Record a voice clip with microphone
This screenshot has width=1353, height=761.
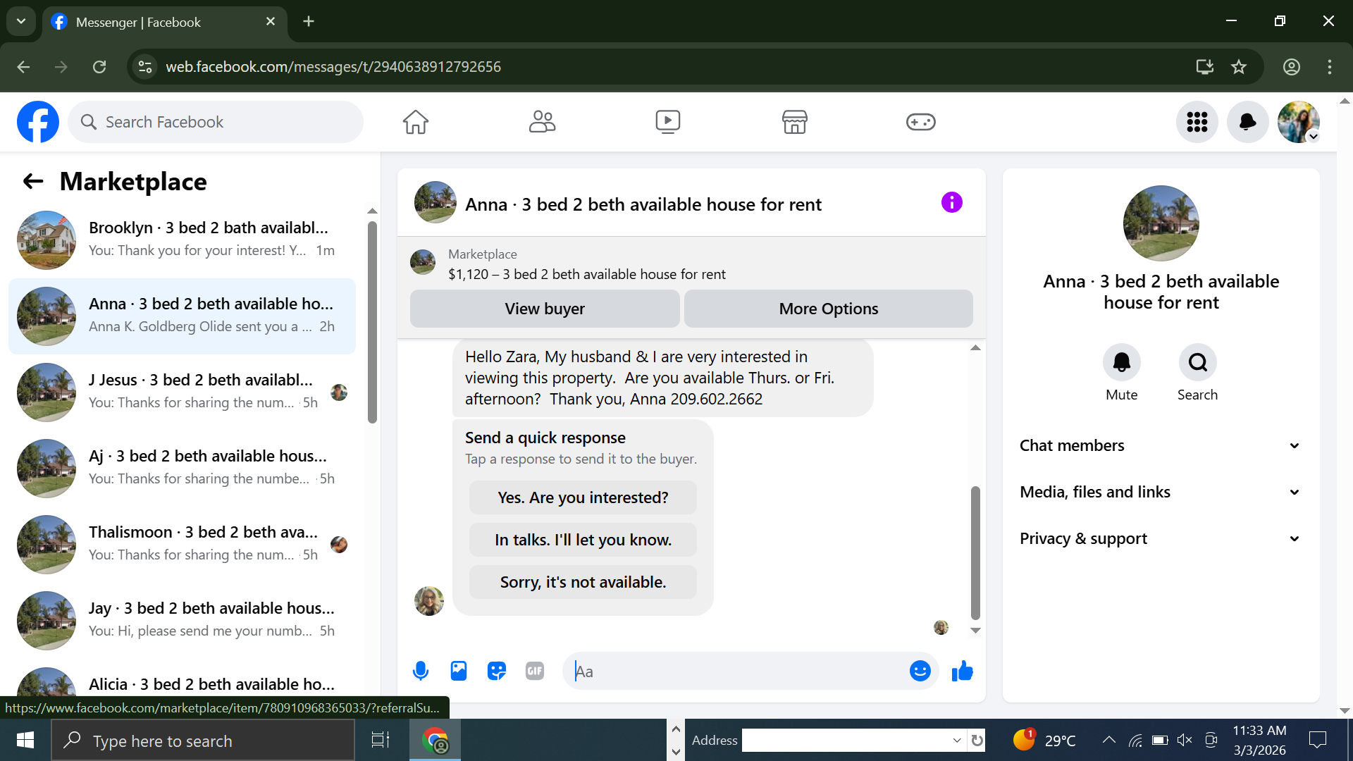[421, 671]
